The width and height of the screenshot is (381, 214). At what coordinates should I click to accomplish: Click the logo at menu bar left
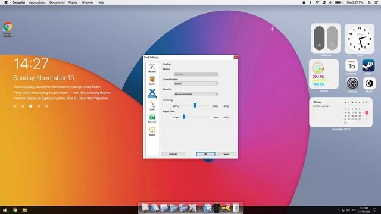[x=6, y=2]
